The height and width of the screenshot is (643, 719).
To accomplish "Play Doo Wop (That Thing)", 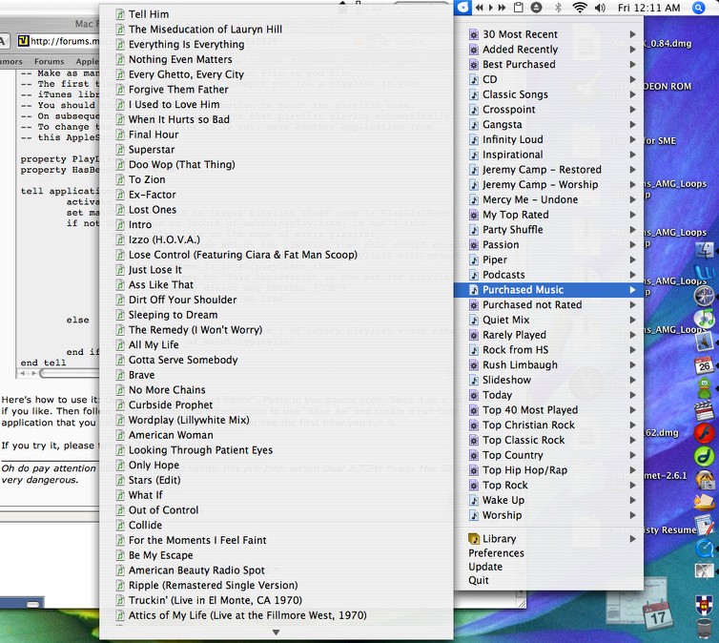I will (x=277, y=165).
